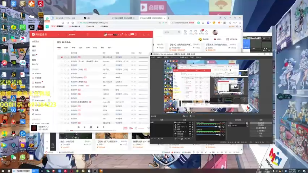Mute the first OBS mixer audio channel
Screen dimensions: 308x173
coord(219,127)
